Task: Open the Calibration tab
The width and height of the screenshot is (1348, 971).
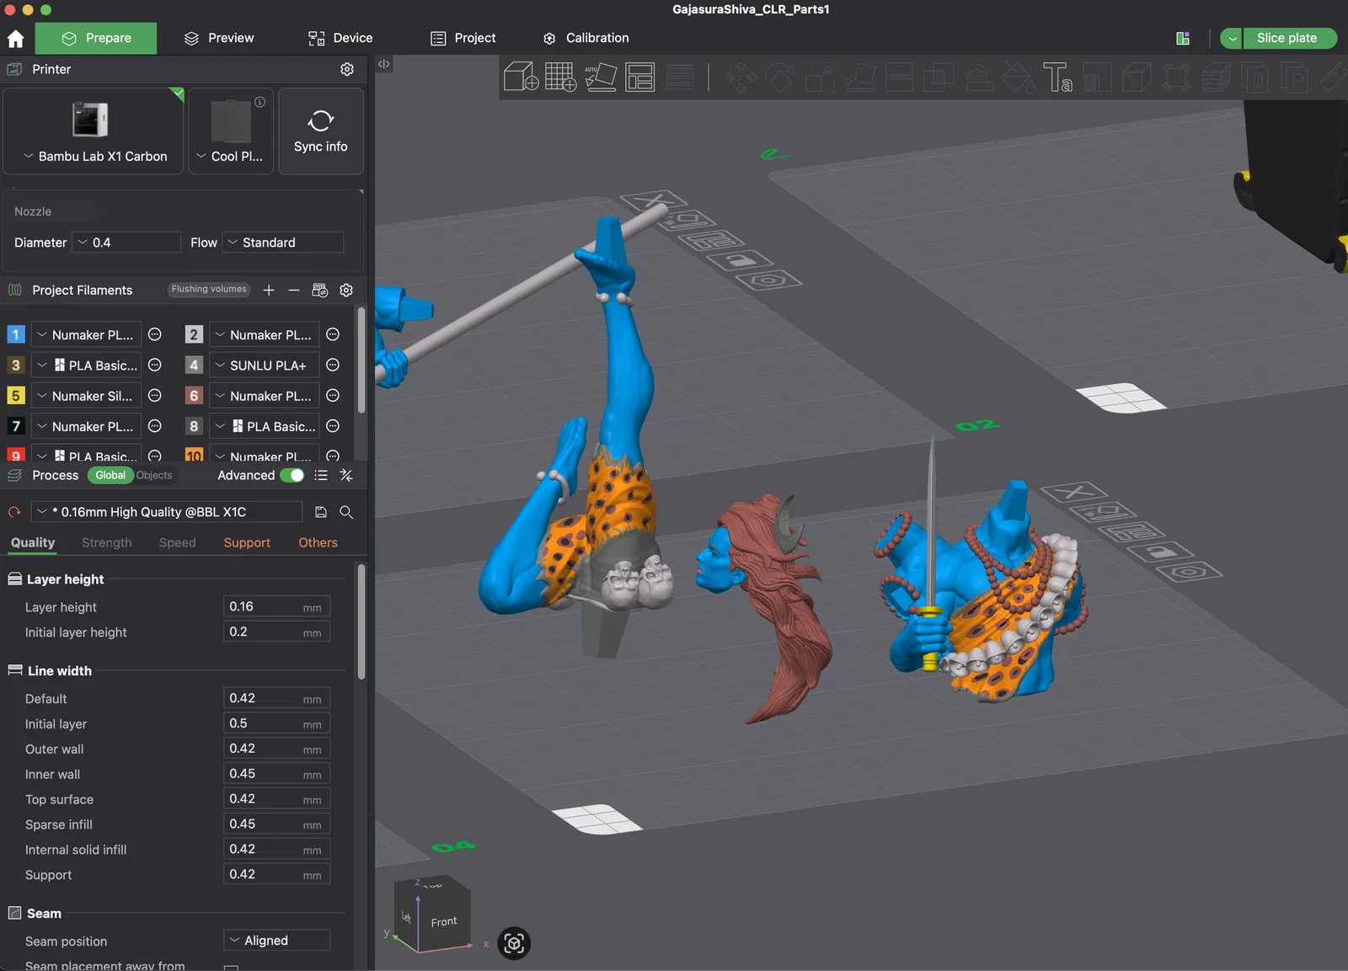Action: pyautogui.click(x=586, y=38)
